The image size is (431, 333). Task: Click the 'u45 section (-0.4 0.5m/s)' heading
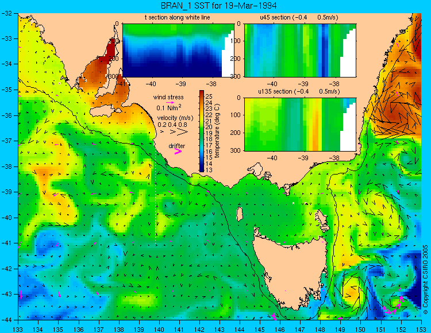coord(299,17)
